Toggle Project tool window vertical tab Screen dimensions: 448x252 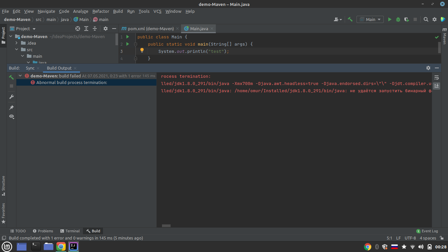[x=3, y=35]
